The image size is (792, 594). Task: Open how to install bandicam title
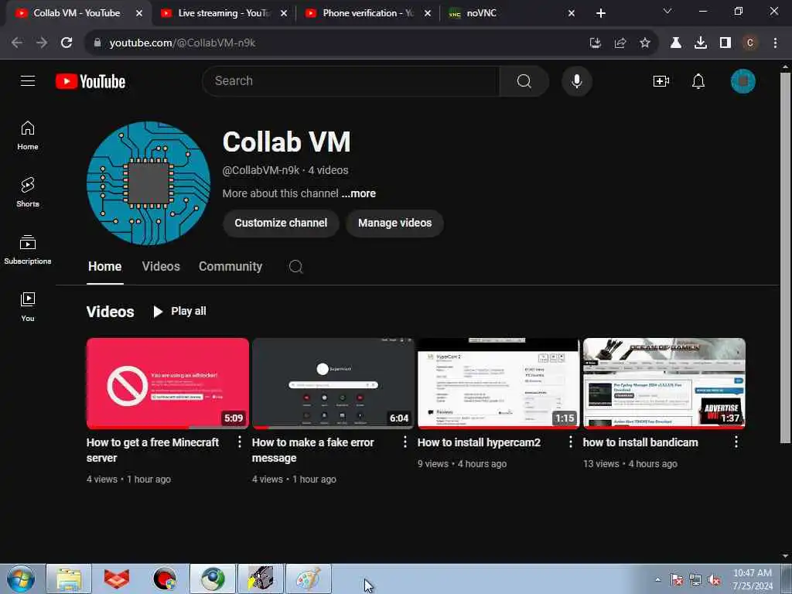pos(640,442)
